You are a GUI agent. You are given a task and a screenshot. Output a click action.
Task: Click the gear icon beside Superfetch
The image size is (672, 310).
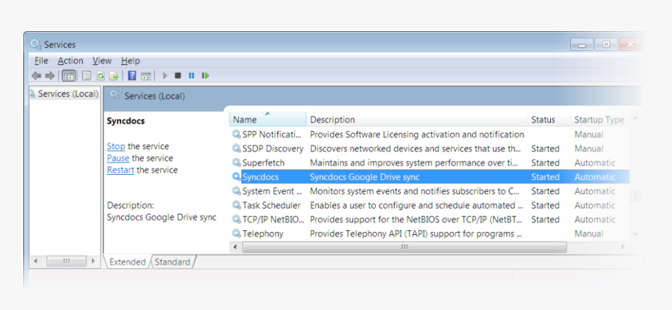pyautogui.click(x=236, y=162)
